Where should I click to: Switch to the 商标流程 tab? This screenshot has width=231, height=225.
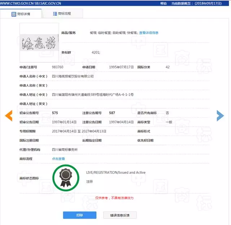62,14
